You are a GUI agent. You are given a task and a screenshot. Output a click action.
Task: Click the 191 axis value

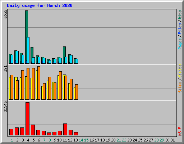5,69
